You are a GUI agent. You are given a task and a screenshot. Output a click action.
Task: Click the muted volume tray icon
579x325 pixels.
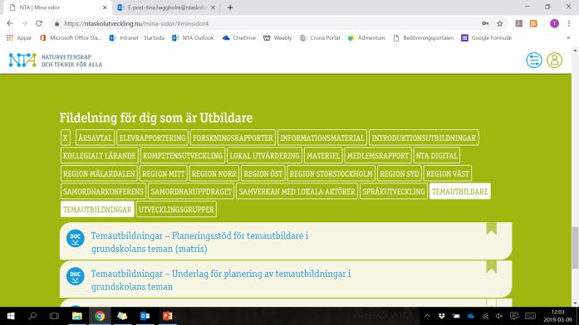(x=499, y=316)
